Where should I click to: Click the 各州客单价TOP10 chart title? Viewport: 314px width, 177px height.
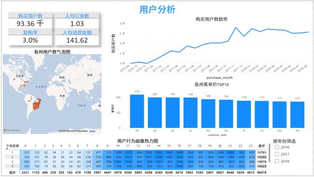pyautogui.click(x=212, y=84)
